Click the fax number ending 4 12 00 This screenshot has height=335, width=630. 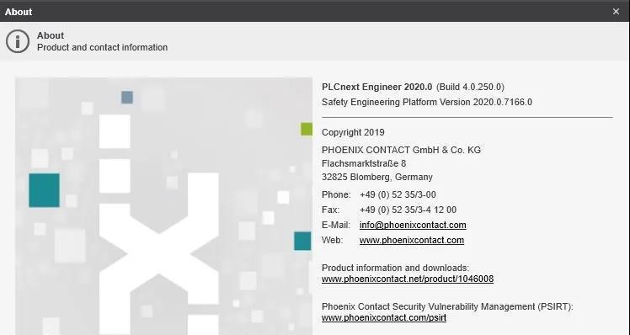point(408,210)
